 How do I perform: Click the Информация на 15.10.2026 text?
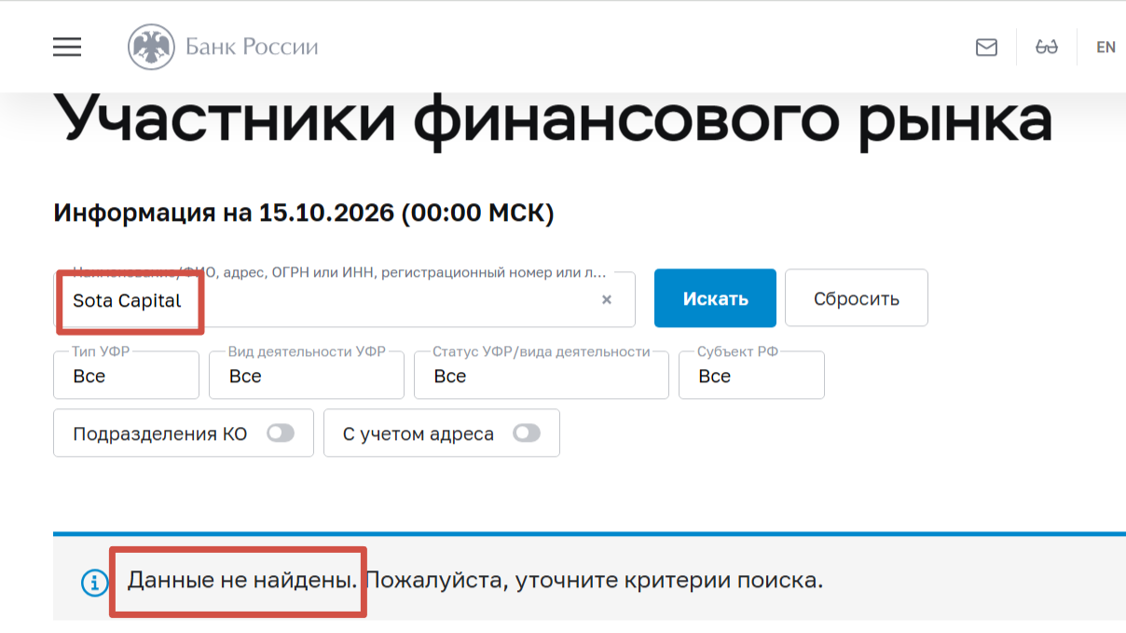click(304, 213)
